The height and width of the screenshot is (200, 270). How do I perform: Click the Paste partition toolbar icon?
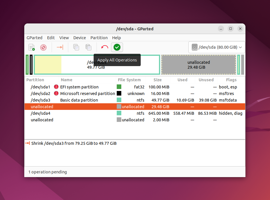[88, 47]
